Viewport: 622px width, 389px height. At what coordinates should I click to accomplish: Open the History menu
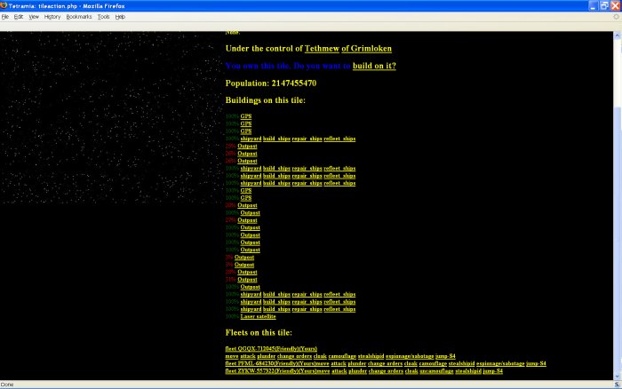click(52, 16)
